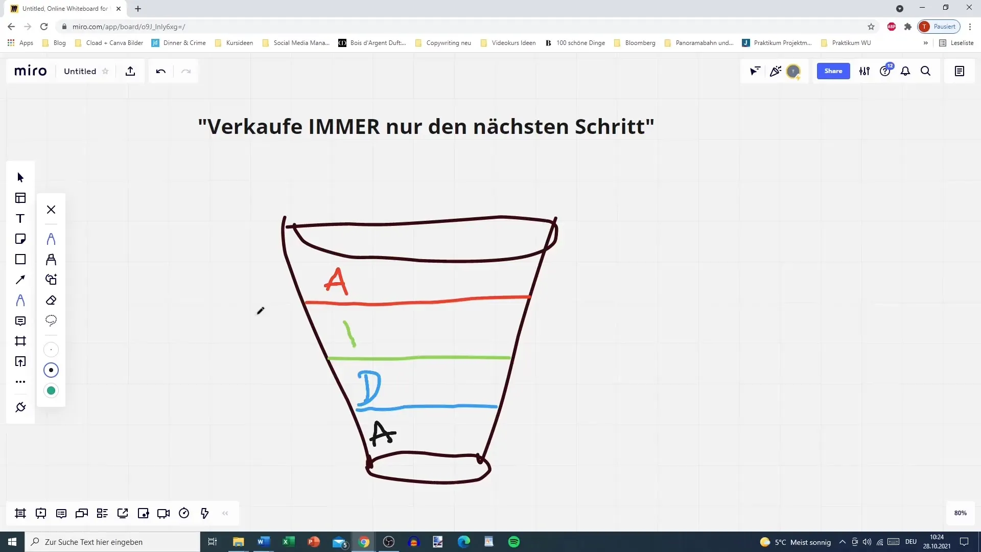
Task: Click the Search icon in toolbar
Action: coord(926,71)
